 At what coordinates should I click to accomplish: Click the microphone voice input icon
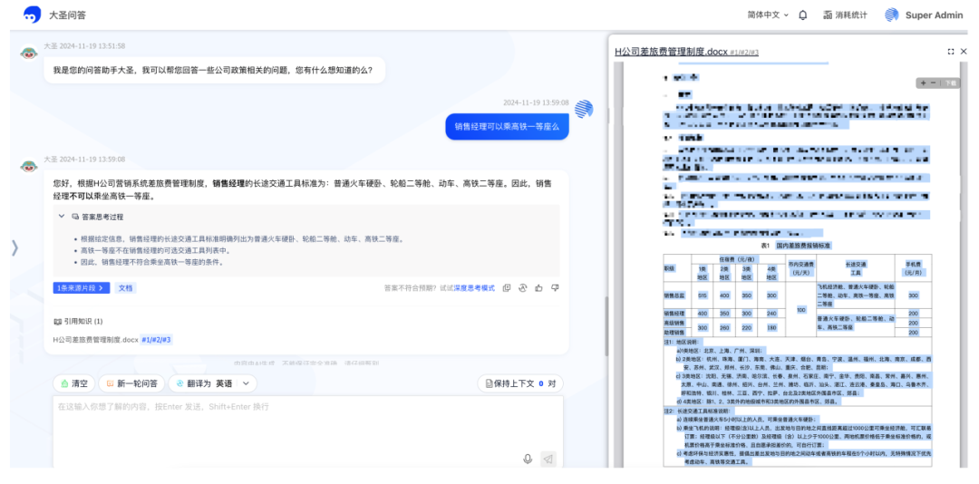tap(528, 460)
